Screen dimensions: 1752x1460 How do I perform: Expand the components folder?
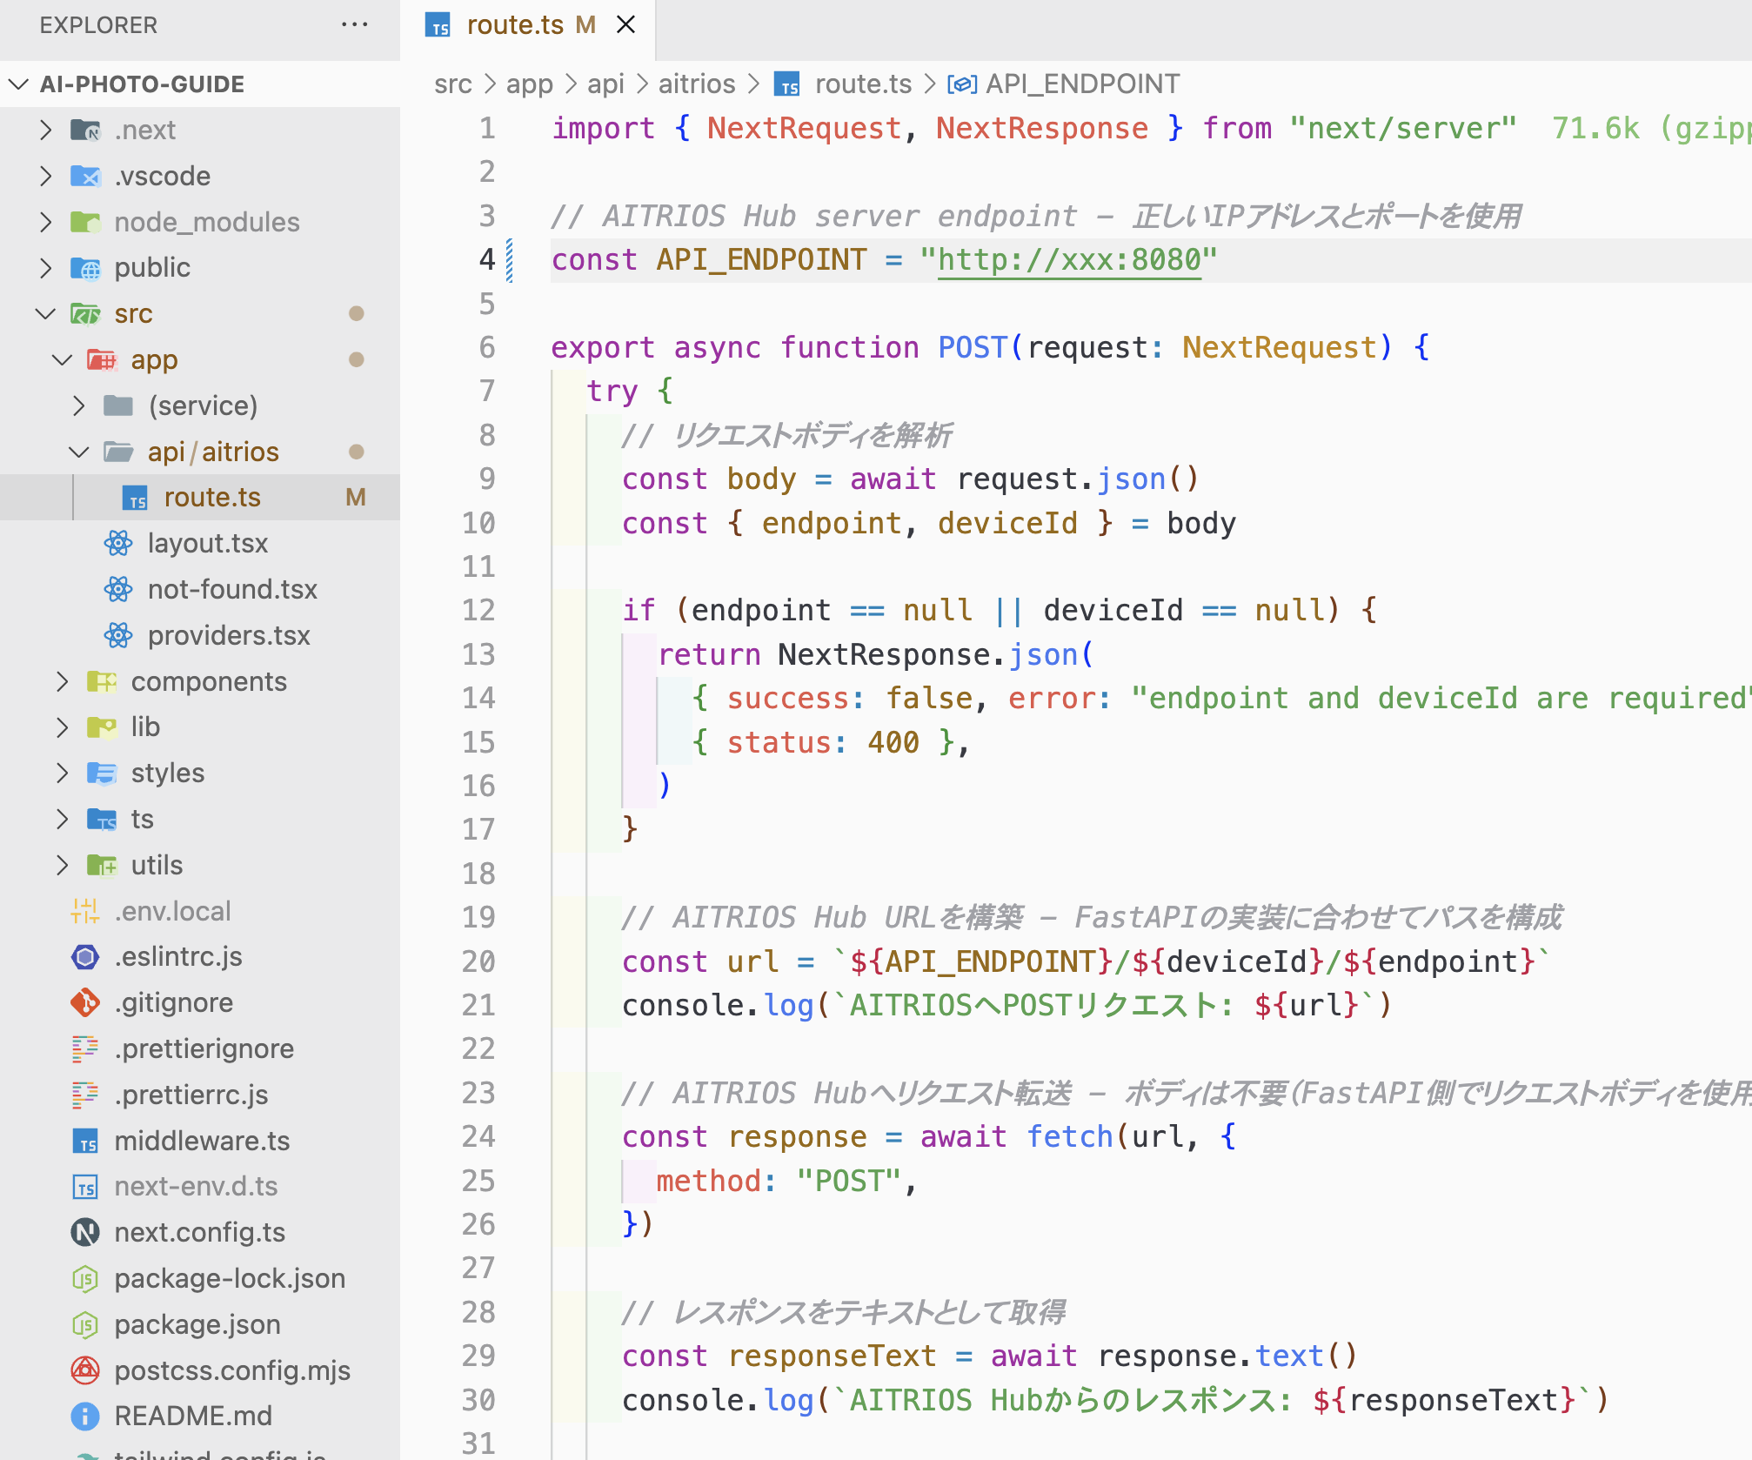pos(63,681)
